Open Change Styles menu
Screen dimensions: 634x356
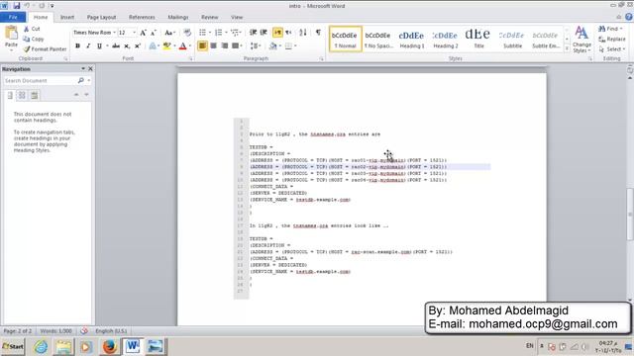tap(581, 40)
